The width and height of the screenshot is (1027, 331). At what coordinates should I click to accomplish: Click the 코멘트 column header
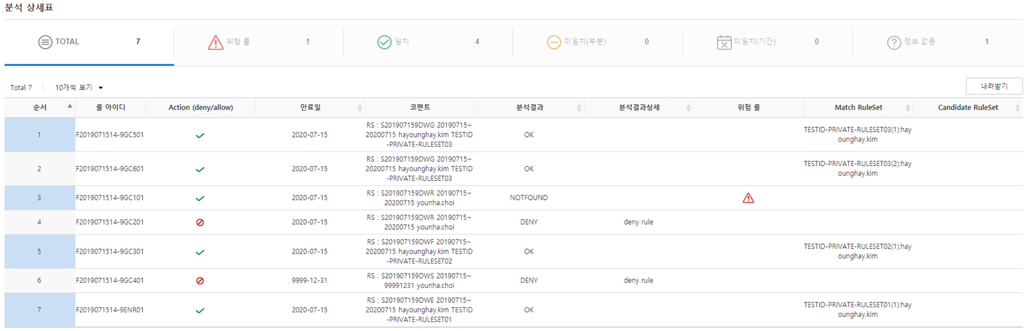click(420, 107)
